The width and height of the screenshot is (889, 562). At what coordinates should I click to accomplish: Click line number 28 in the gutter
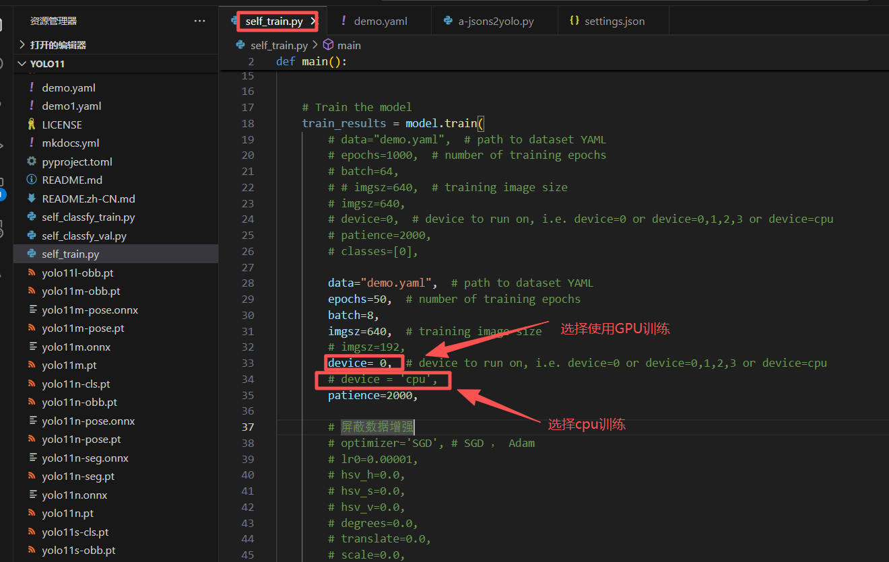[248, 283]
